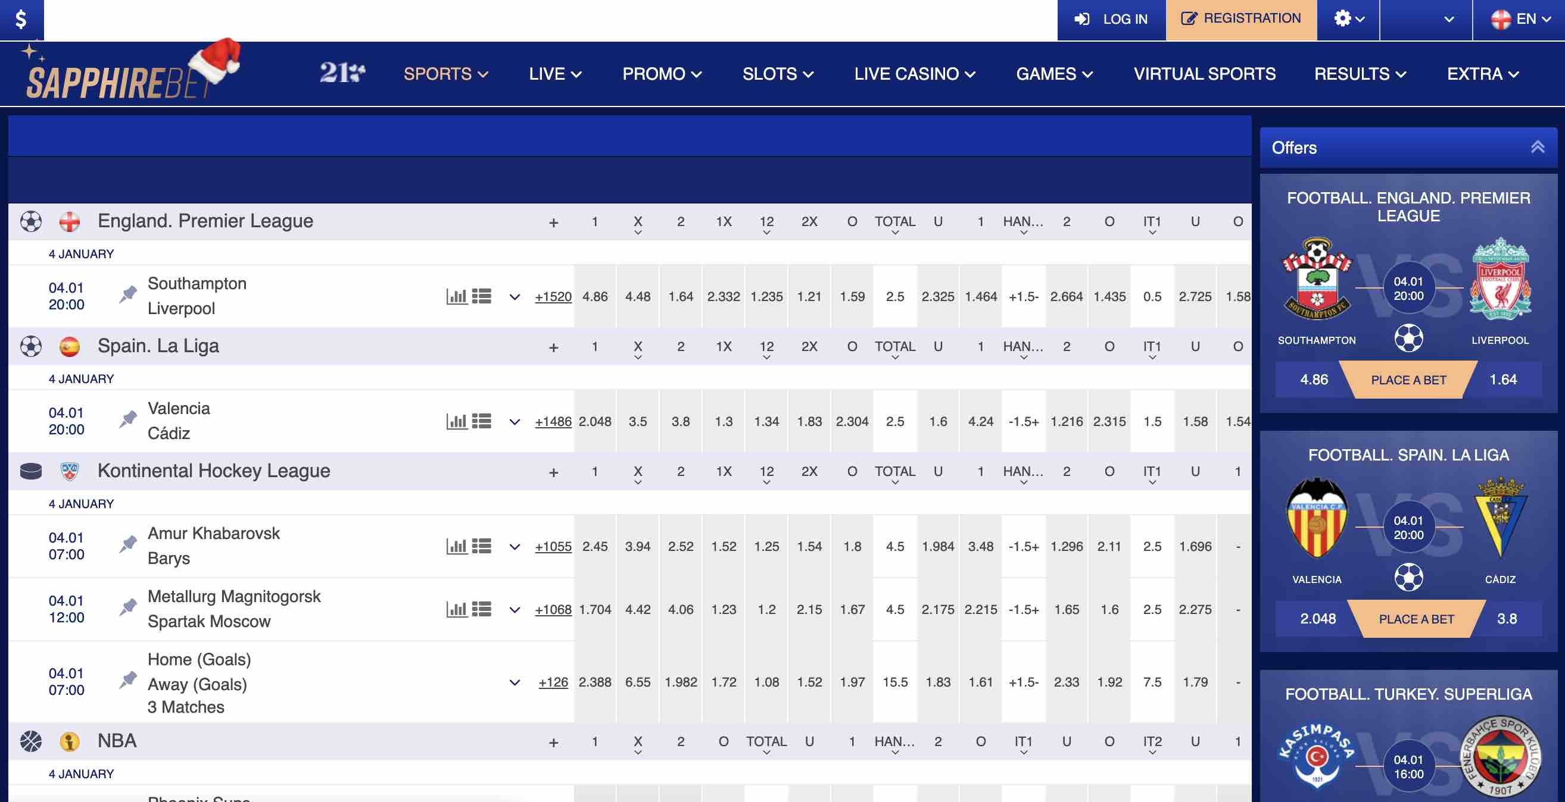Expand markets chevron for Valencia vs Cádiz
The width and height of the screenshot is (1565, 802).
tap(515, 422)
